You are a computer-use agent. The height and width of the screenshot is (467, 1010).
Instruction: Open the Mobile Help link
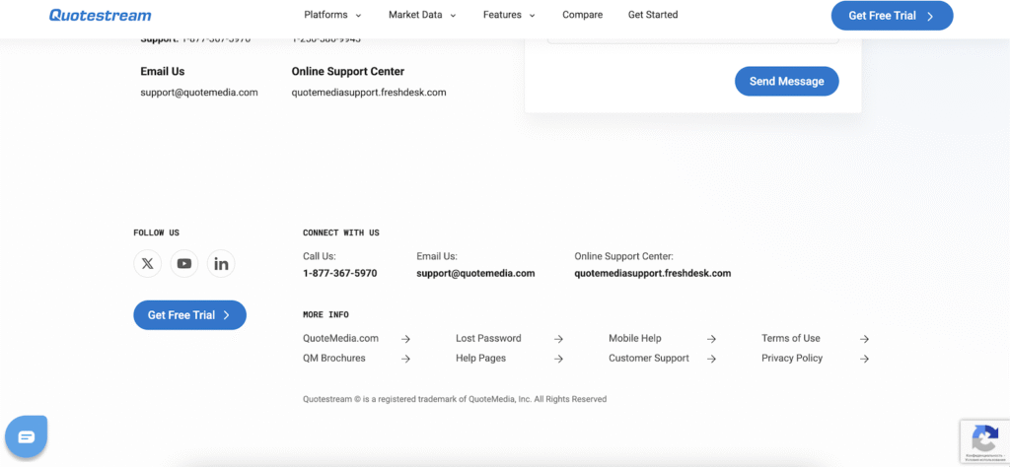point(634,338)
